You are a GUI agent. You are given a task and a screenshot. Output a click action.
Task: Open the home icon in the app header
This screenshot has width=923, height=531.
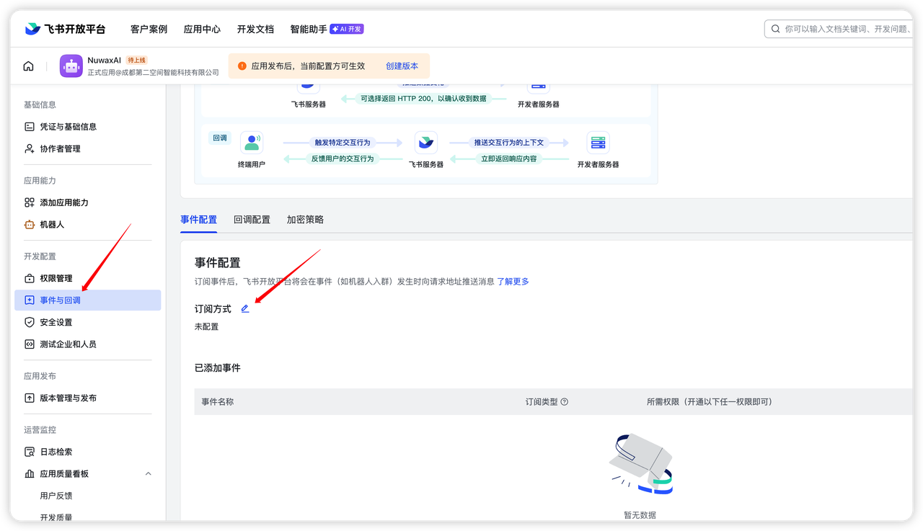coord(28,66)
